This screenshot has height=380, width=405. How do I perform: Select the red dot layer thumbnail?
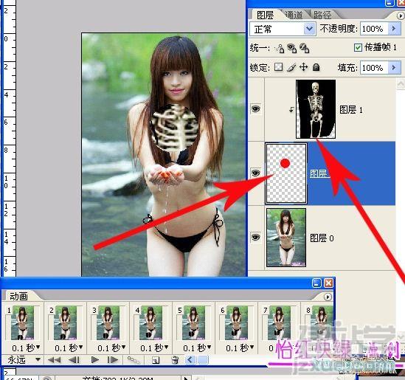[x=286, y=173]
